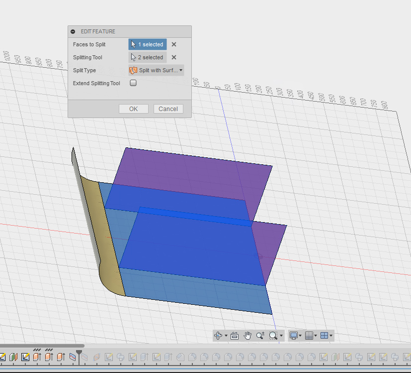This screenshot has height=373, width=411.
Task: Enable the Extend Splitting Tool checkbox
Action: pyautogui.click(x=133, y=83)
